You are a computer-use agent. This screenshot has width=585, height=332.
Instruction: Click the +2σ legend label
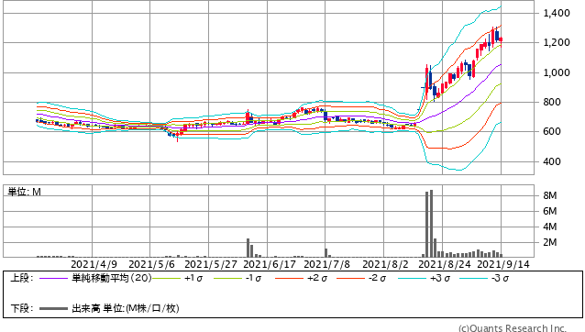(x=316, y=278)
